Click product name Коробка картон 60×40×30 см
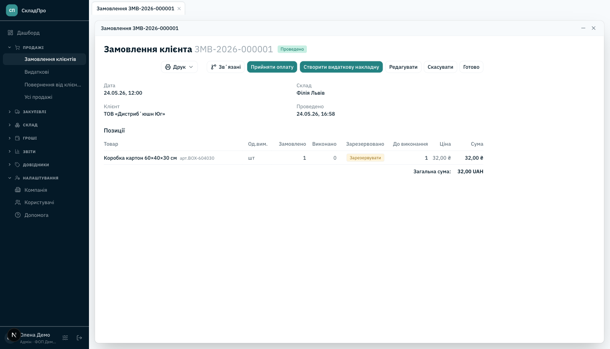This screenshot has width=610, height=349. [140, 158]
